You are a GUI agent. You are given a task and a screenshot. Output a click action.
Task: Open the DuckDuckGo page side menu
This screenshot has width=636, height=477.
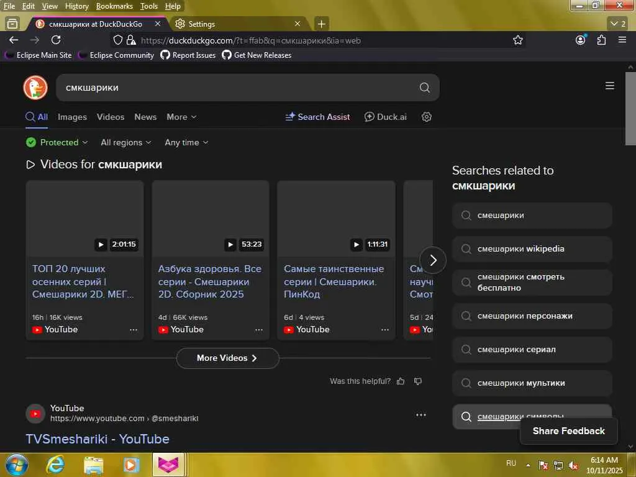point(610,86)
